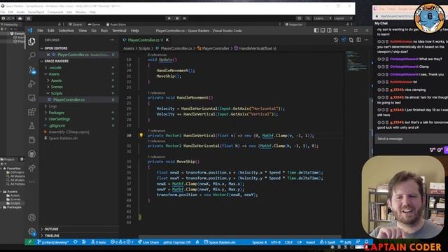Open the VS Code Help menu

pos(134,31)
